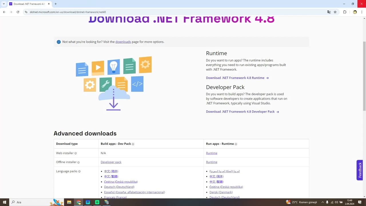366x206 pixels.
Task: Open the browser Extensions puzzle icon
Action: pos(345,12)
